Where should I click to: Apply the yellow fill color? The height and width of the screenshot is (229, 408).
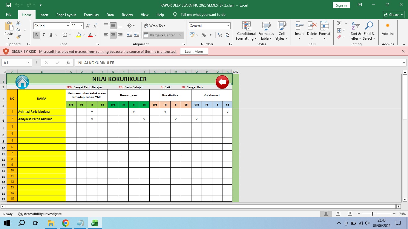tap(79, 35)
